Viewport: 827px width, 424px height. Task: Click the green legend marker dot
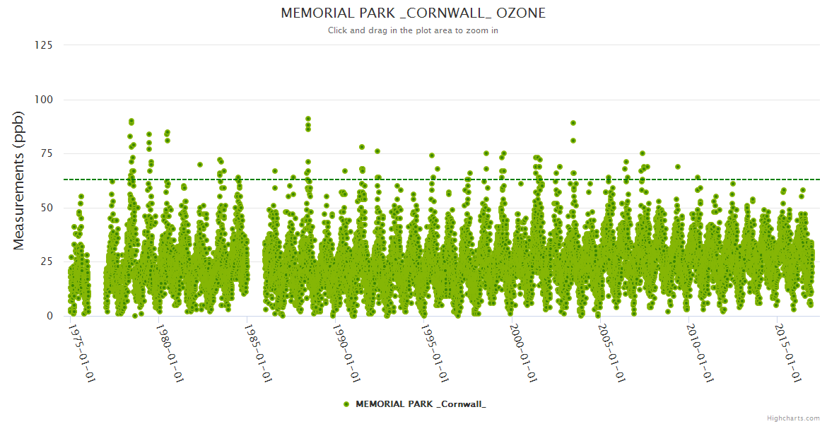click(x=346, y=404)
